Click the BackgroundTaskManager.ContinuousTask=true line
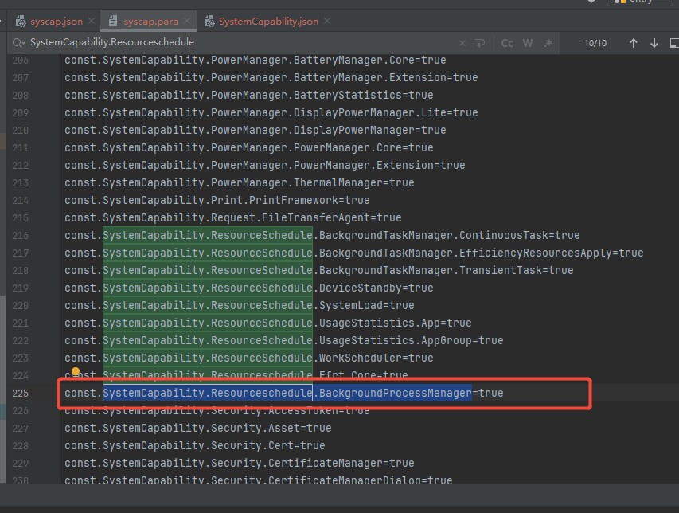 coord(322,235)
